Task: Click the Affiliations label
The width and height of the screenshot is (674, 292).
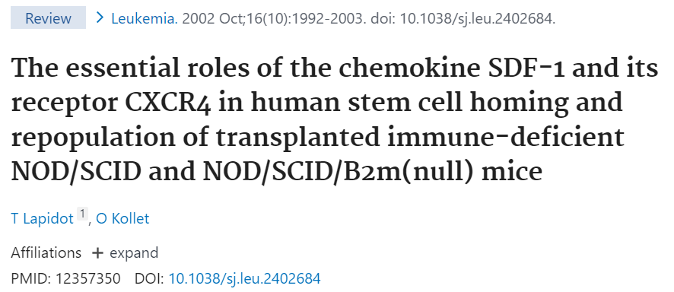Action: 46,253
